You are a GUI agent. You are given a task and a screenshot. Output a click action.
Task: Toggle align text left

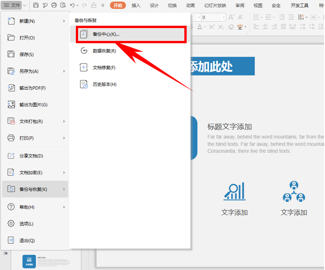256,27
